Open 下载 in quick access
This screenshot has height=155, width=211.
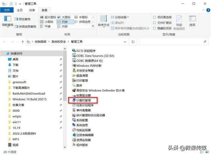(x=16, y=65)
